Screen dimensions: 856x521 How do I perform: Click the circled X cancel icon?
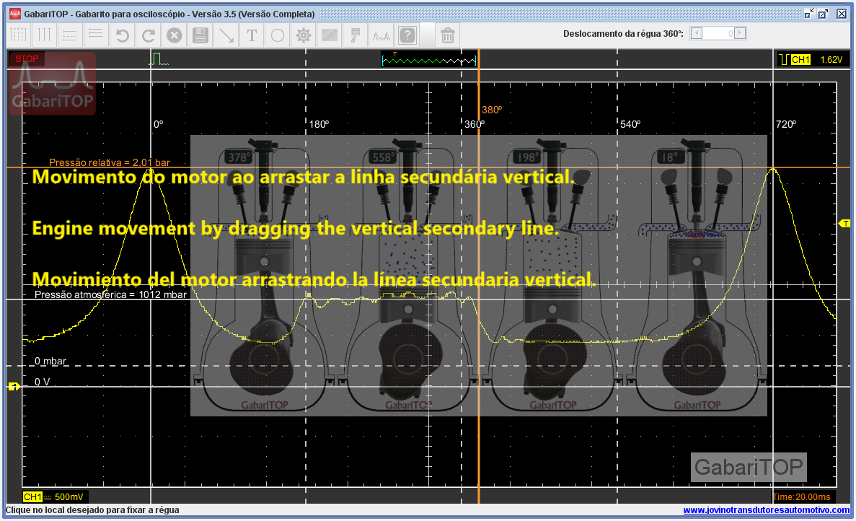pyautogui.click(x=174, y=35)
